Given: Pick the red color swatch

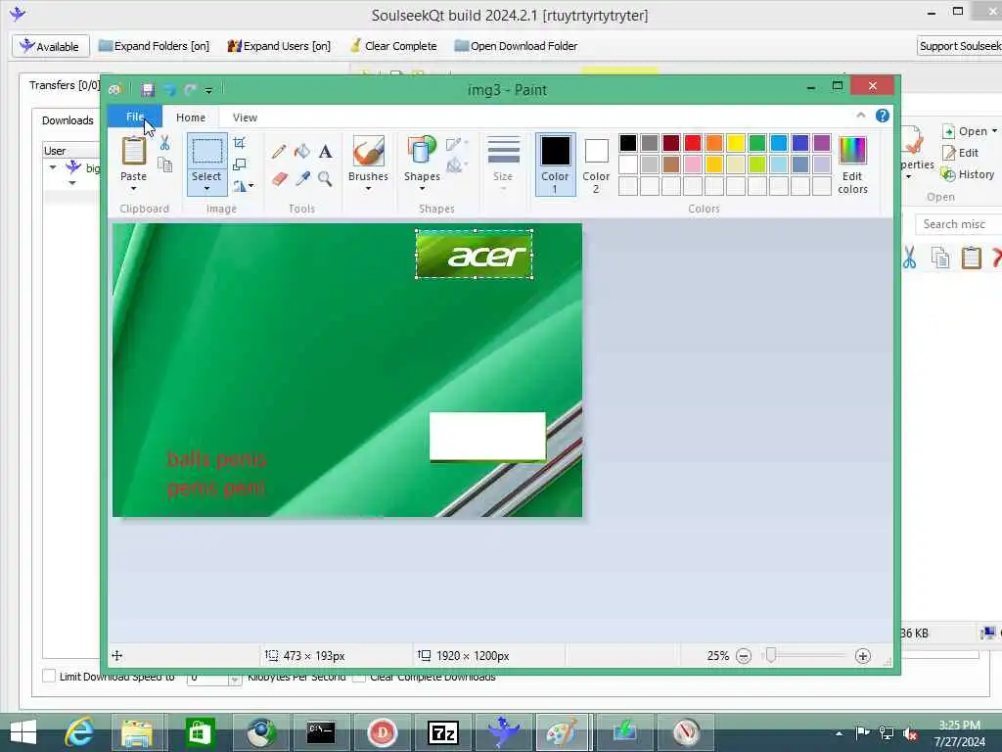Looking at the screenshot, I should [x=693, y=143].
